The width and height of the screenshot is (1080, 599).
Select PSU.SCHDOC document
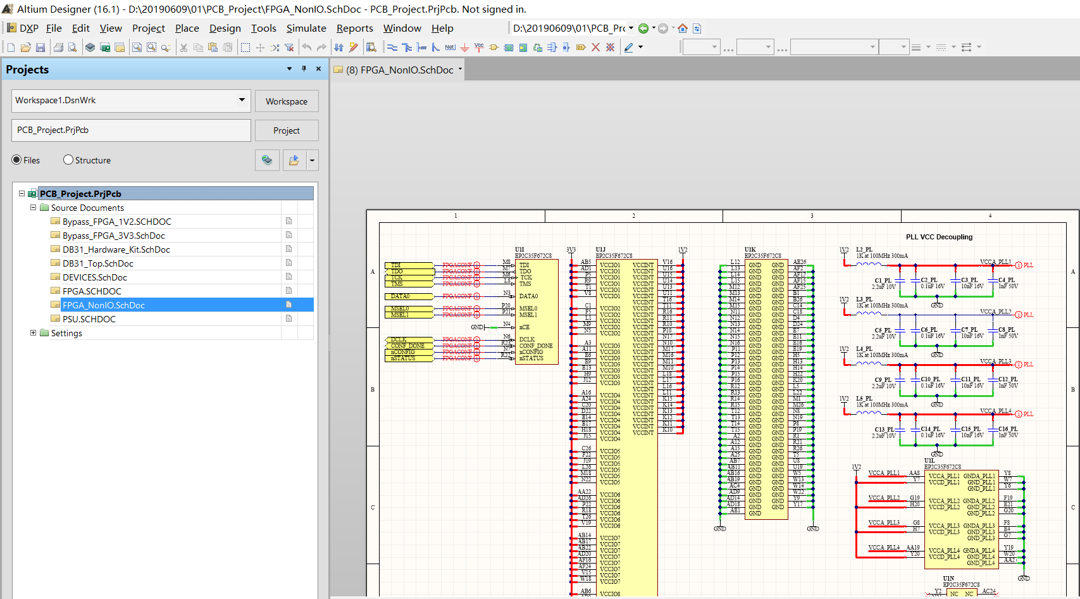89,319
